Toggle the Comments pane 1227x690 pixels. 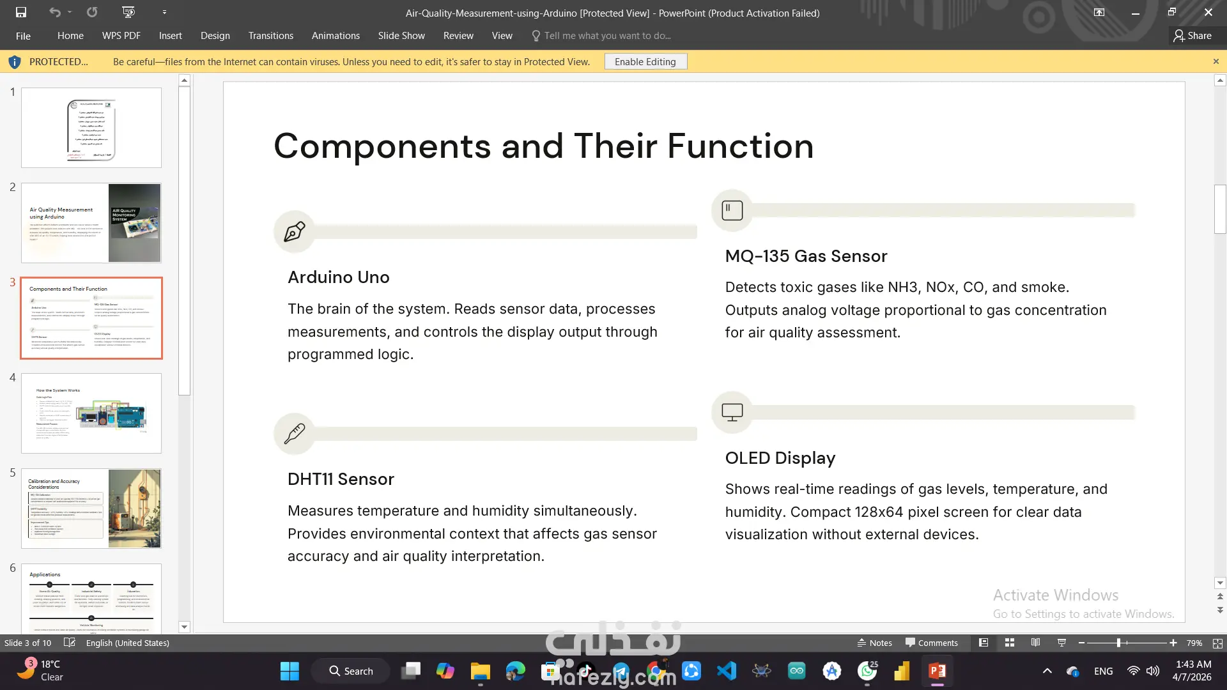pyautogui.click(x=931, y=643)
